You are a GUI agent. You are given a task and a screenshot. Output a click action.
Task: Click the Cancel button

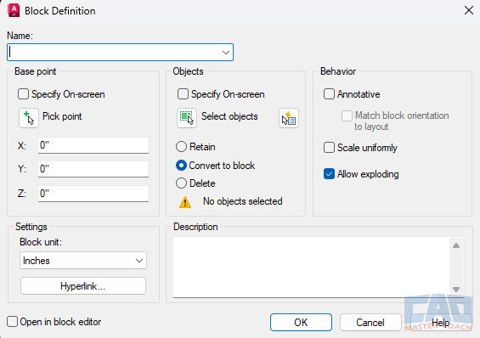point(370,323)
